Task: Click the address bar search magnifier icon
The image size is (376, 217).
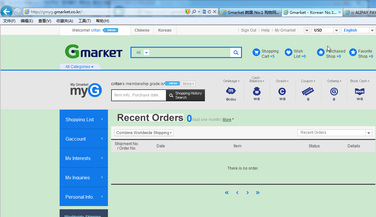Action: coord(194,12)
